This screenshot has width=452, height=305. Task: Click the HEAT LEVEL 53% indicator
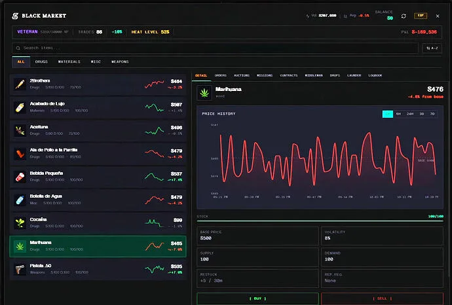(x=150, y=32)
